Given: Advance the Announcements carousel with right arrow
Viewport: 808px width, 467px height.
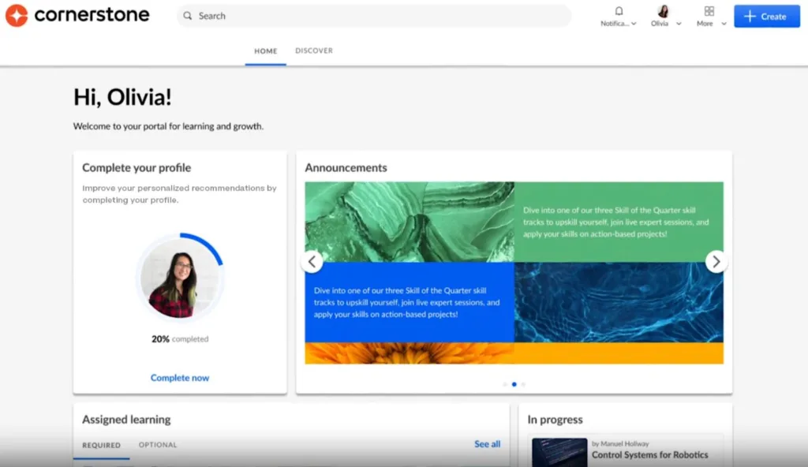Looking at the screenshot, I should pyautogui.click(x=716, y=261).
